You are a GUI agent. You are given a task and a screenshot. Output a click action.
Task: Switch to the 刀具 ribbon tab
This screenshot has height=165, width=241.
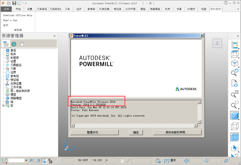pos(67,9)
